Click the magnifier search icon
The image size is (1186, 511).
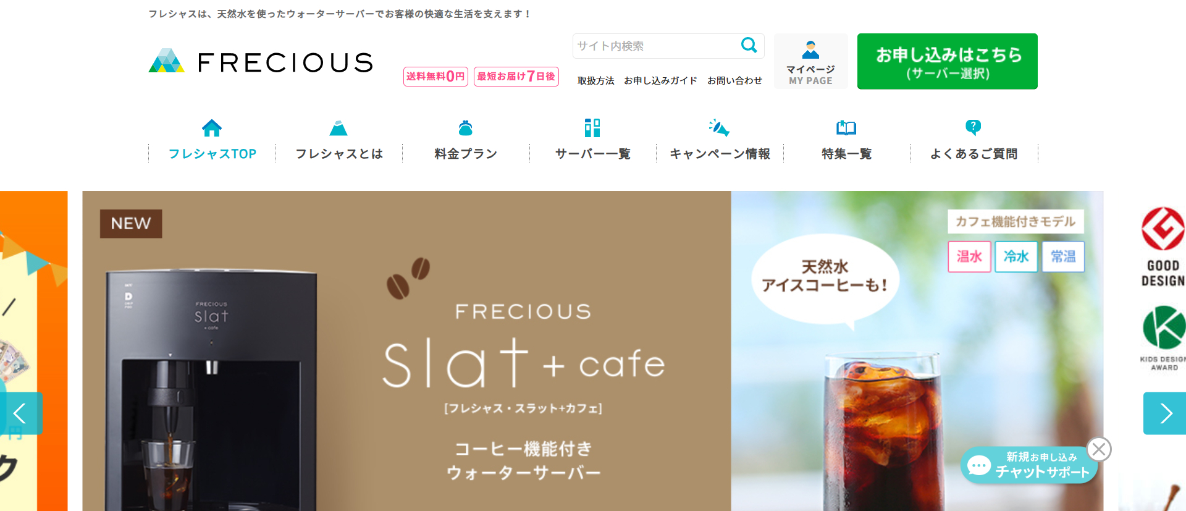(x=749, y=45)
